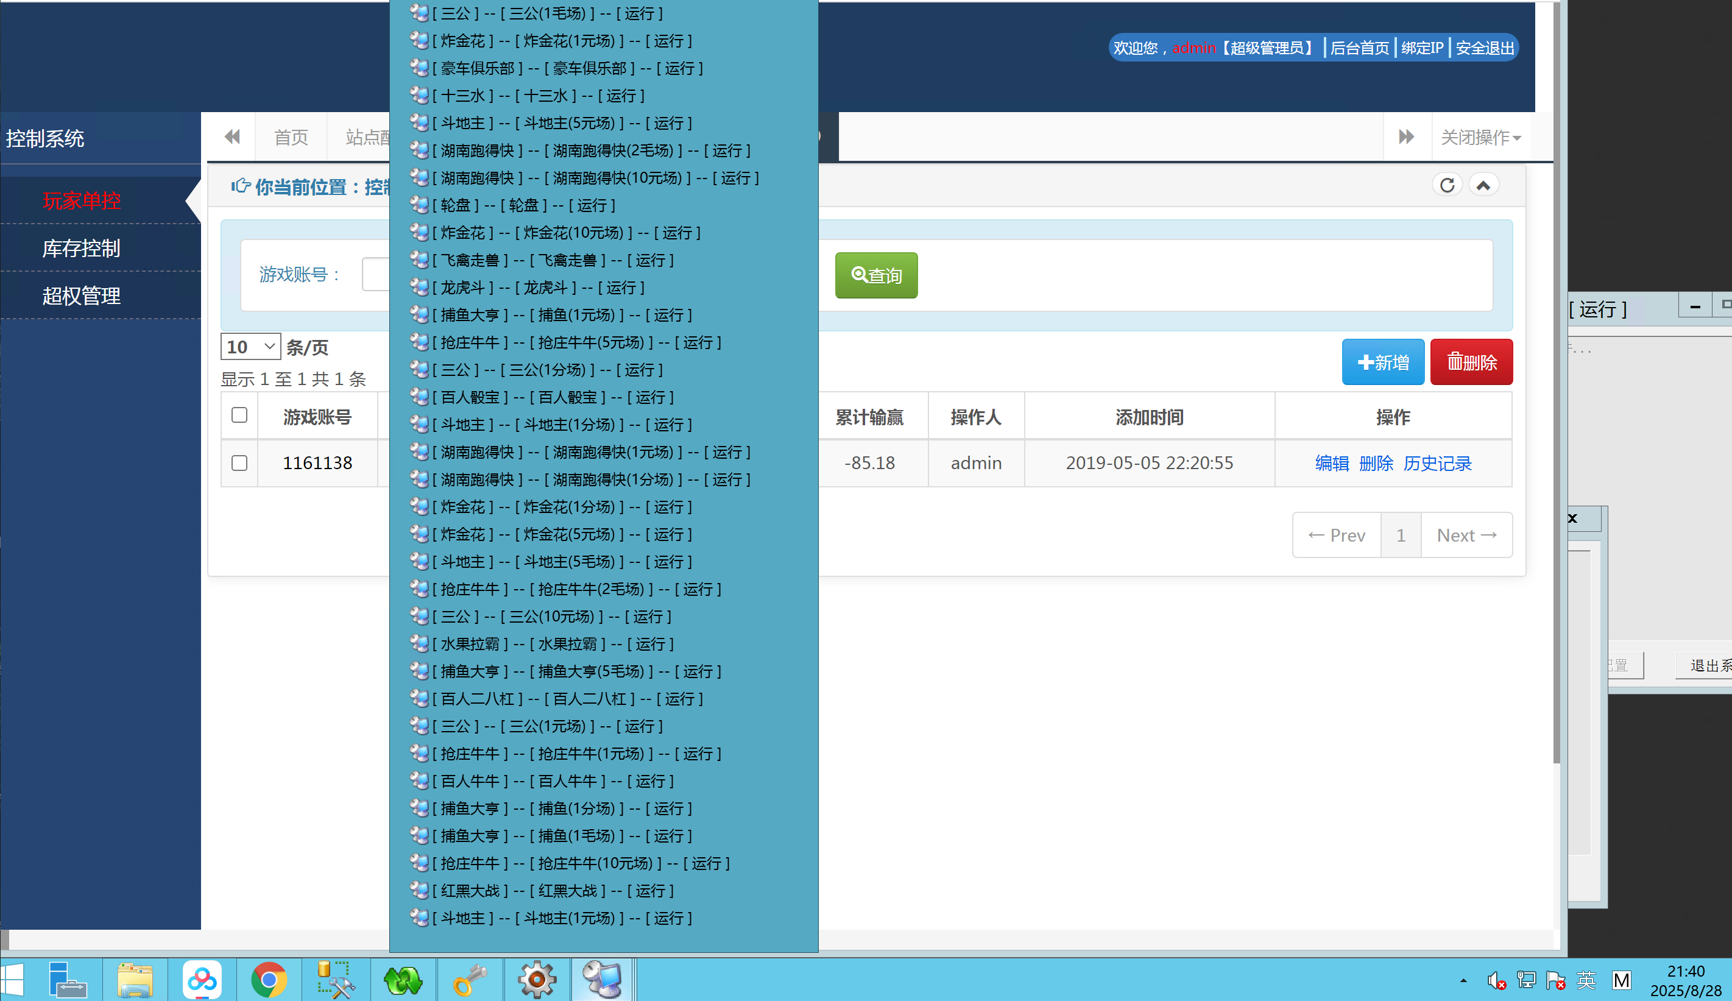Image resolution: width=1732 pixels, height=1001 pixels.
Task: Click the blue 新增 add button
Action: (x=1383, y=363)
